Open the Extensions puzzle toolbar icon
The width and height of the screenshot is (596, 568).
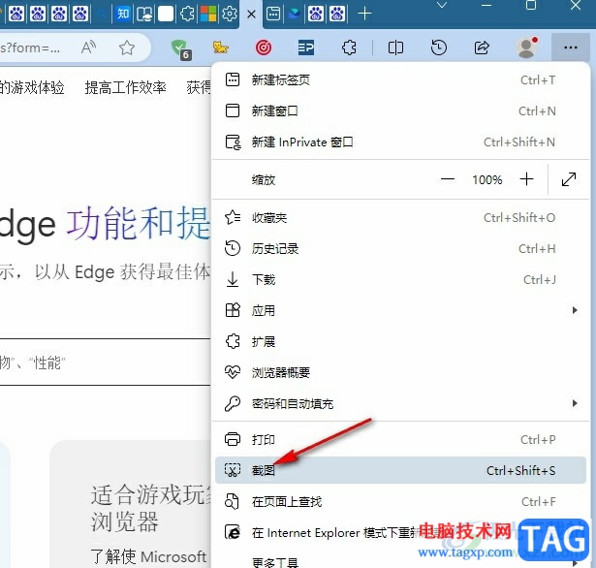coord(349,47)
